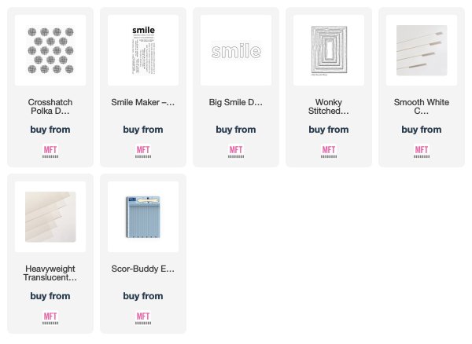Click MFT logo under Heavyweight Translucent
Viewport: 472px width, 344px height.
[50, 318]
